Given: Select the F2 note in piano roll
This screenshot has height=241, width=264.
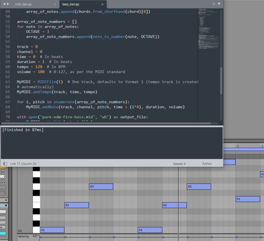Looking at the screenshot, I should click(x=248, y=199).
